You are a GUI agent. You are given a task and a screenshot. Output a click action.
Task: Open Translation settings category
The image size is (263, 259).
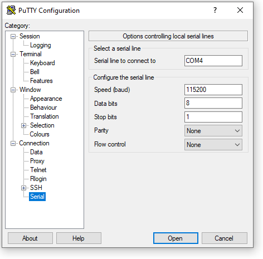[45, 116]
